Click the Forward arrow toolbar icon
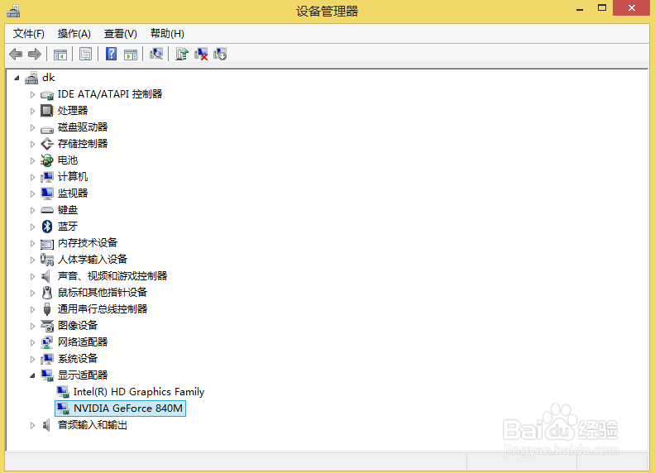Viewport: 655px width, 473px height. 34,54
